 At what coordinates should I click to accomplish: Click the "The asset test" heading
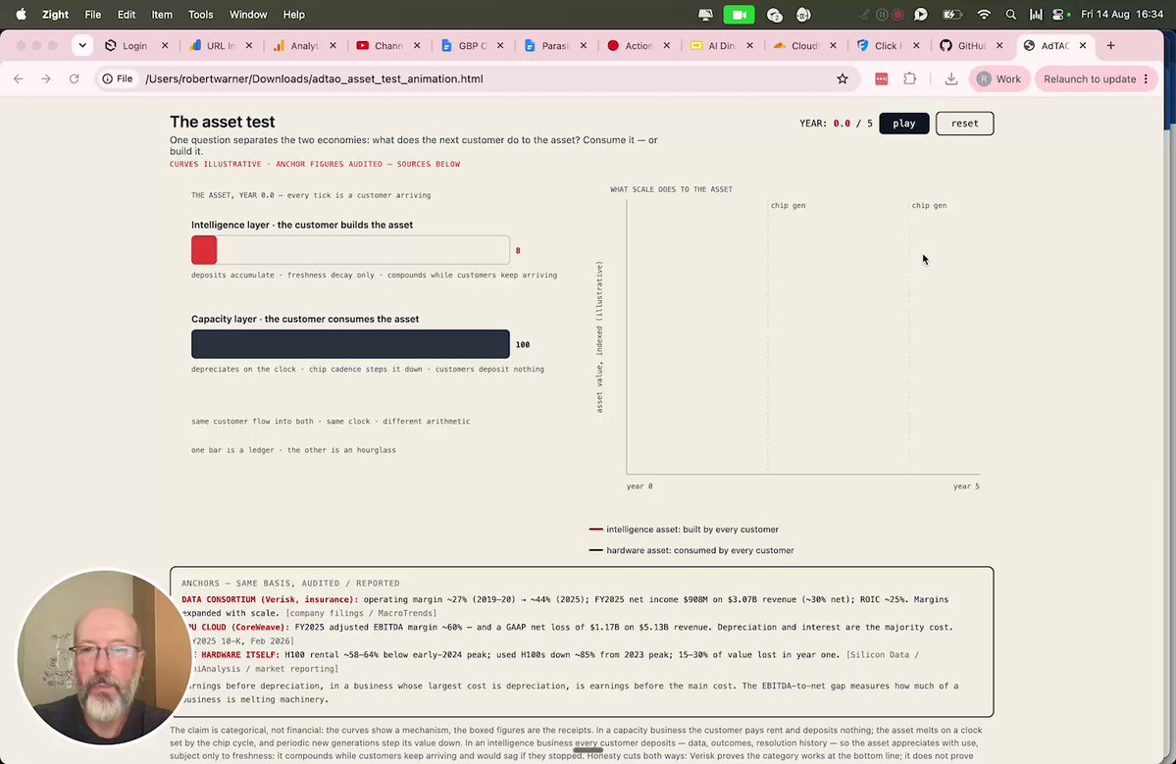click(x=222, y=122)
